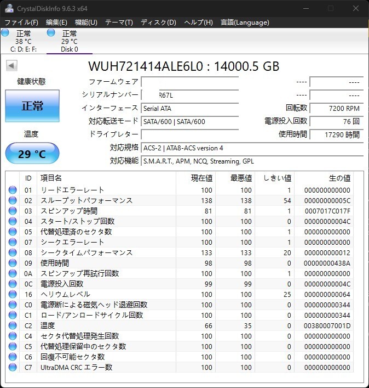
Task: Click the 正常 health status button
Action: (x=32, y=106)
